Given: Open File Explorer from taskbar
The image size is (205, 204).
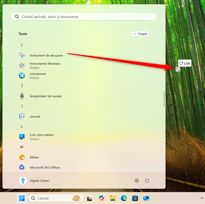Looking at the screenshot, I should pyautogui.click(x=113, y=198).
